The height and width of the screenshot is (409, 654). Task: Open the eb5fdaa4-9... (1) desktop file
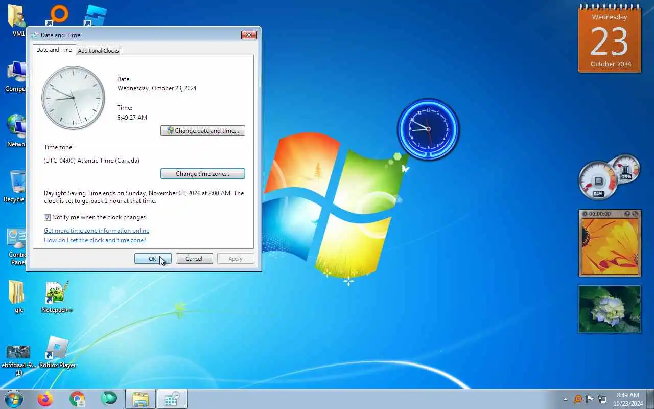[x=18, y=360]
